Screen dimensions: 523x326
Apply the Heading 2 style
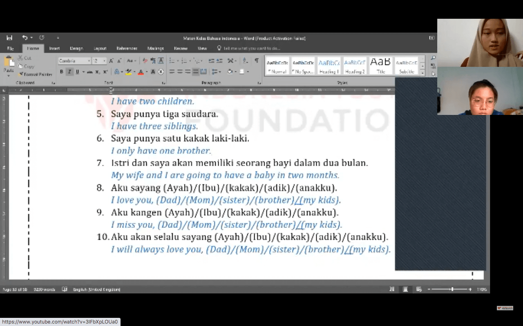[355, 66]
